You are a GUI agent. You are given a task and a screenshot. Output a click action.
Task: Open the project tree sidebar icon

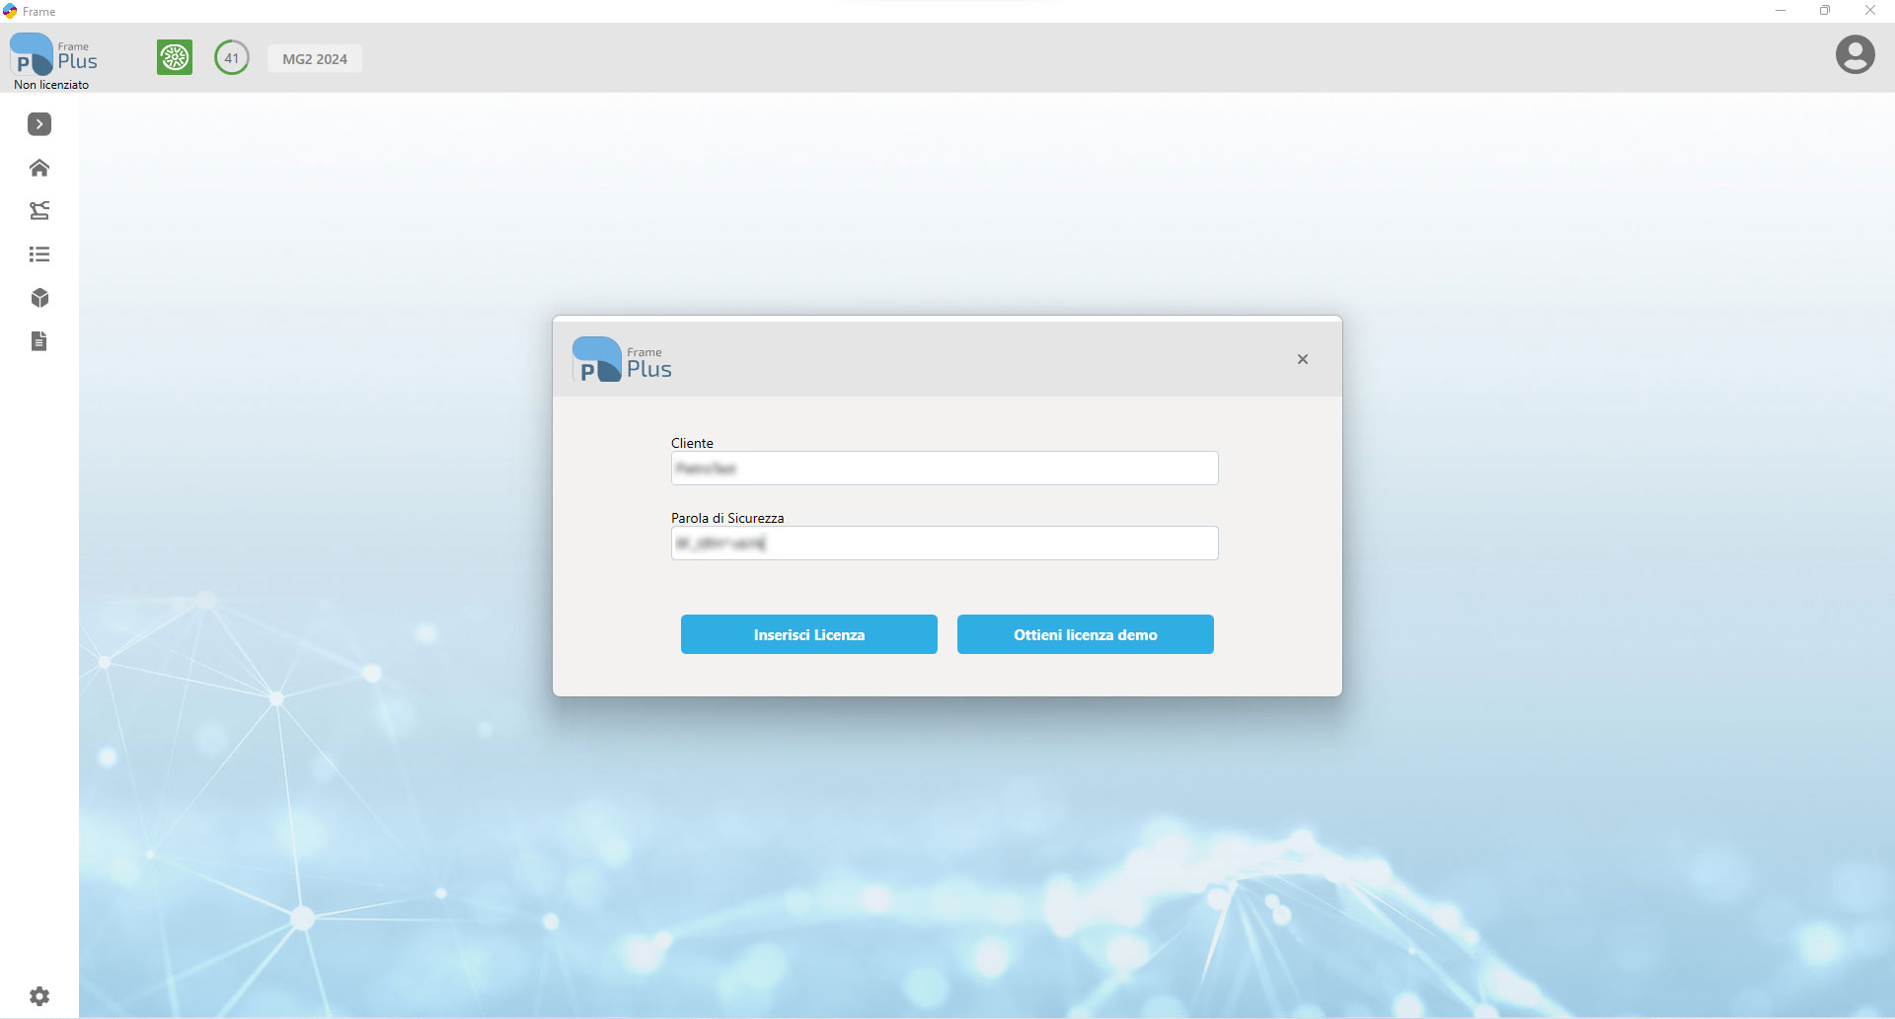(x=39, y=210)
